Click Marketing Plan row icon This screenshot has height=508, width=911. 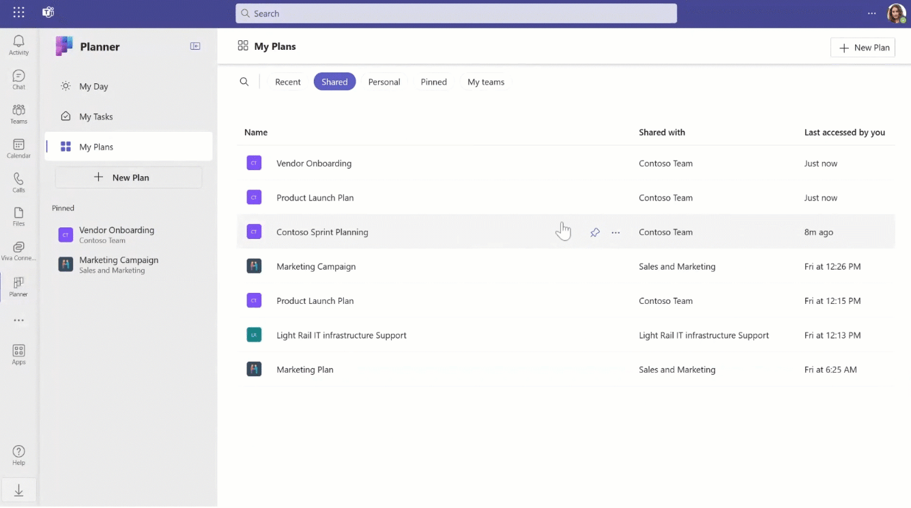click(254, 369)
